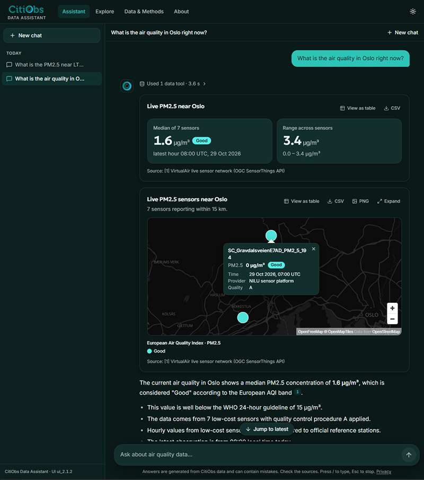View Live PM2.5 near Oslo as table

click(358, 108)
